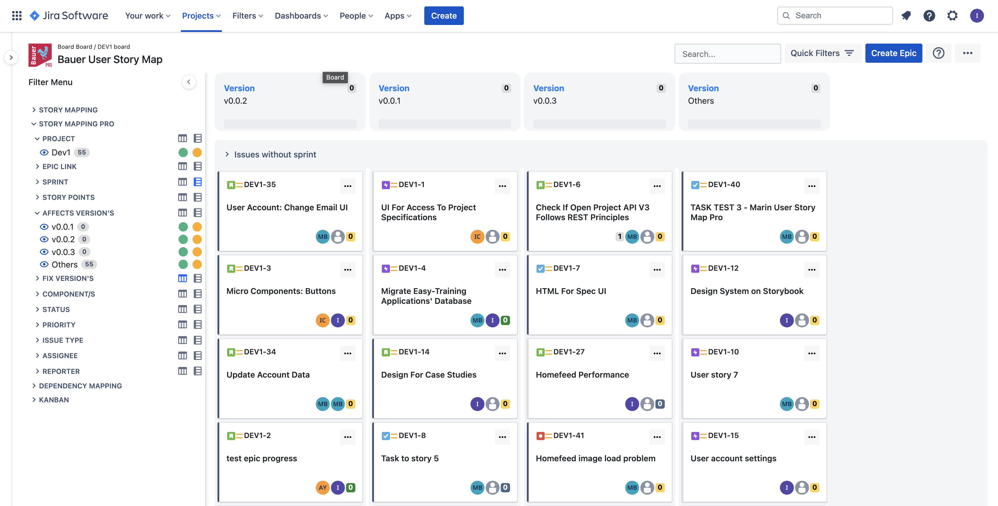
Task: Click the column layout icon for SPRINT
Action: point(183,182)
